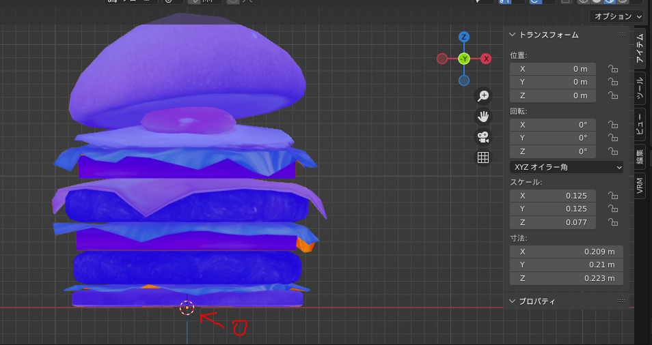Click the 3D cursor below the burger

187,307
